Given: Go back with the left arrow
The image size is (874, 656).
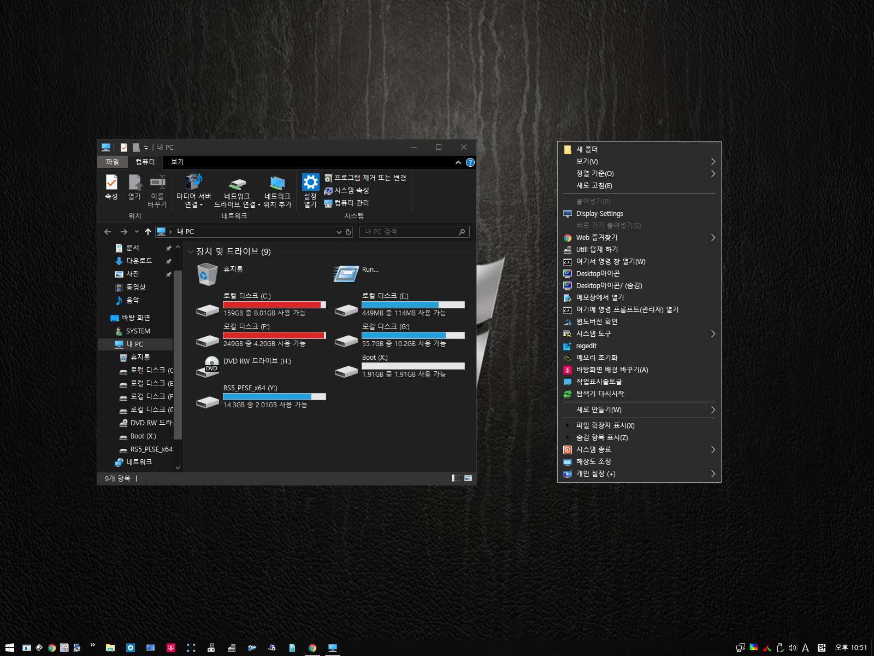Looking at the screenshot, I should 108,232.
